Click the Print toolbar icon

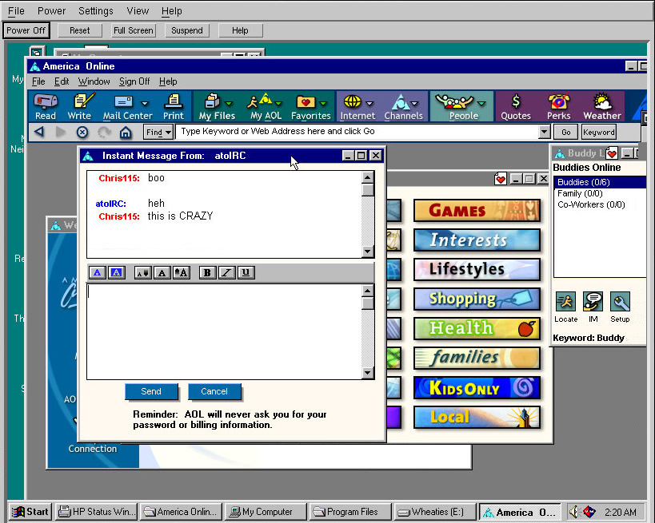[x=174, y=105]
